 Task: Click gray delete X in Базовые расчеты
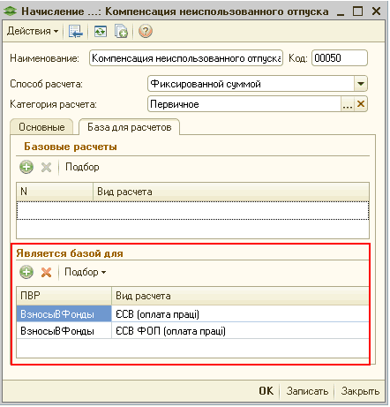tap(47, 167)
